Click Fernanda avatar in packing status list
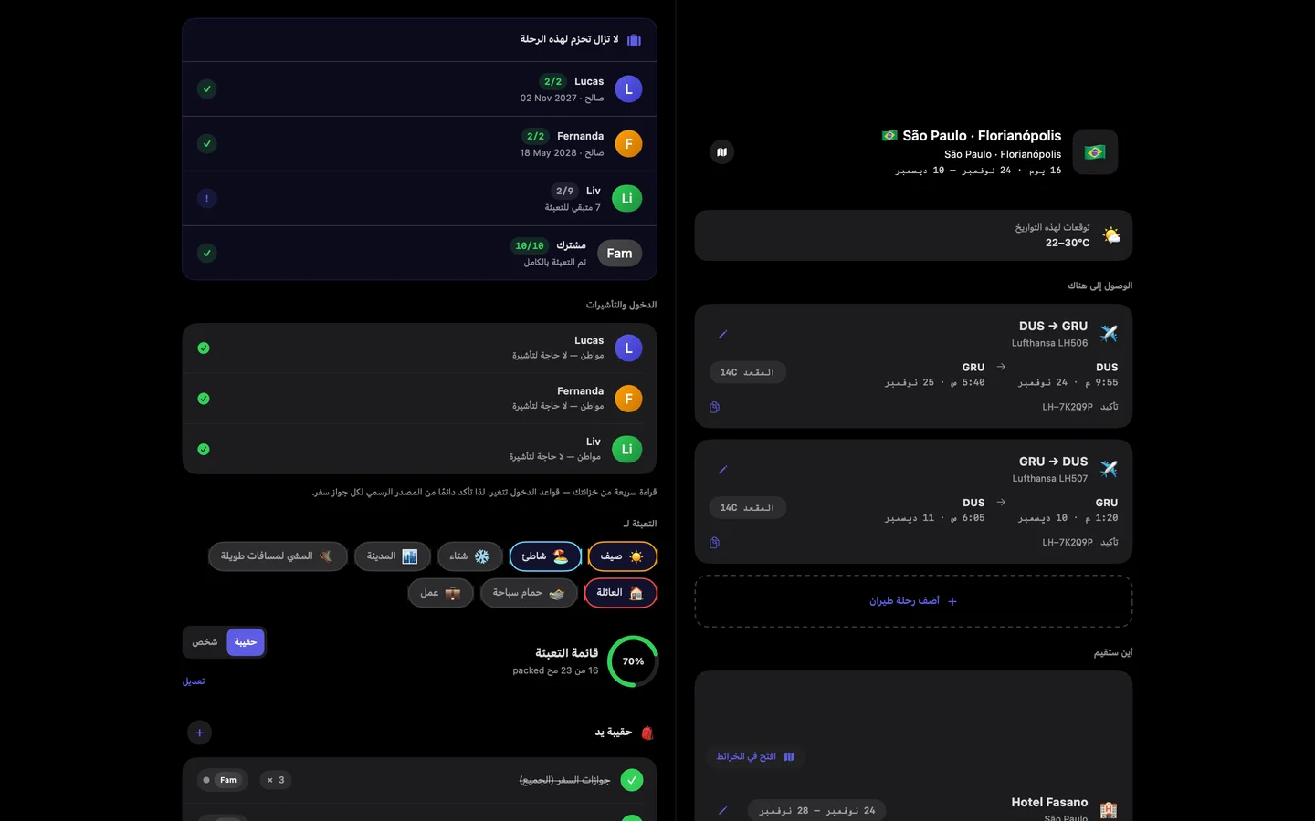 pyautogui.click(x=628, y=144)
